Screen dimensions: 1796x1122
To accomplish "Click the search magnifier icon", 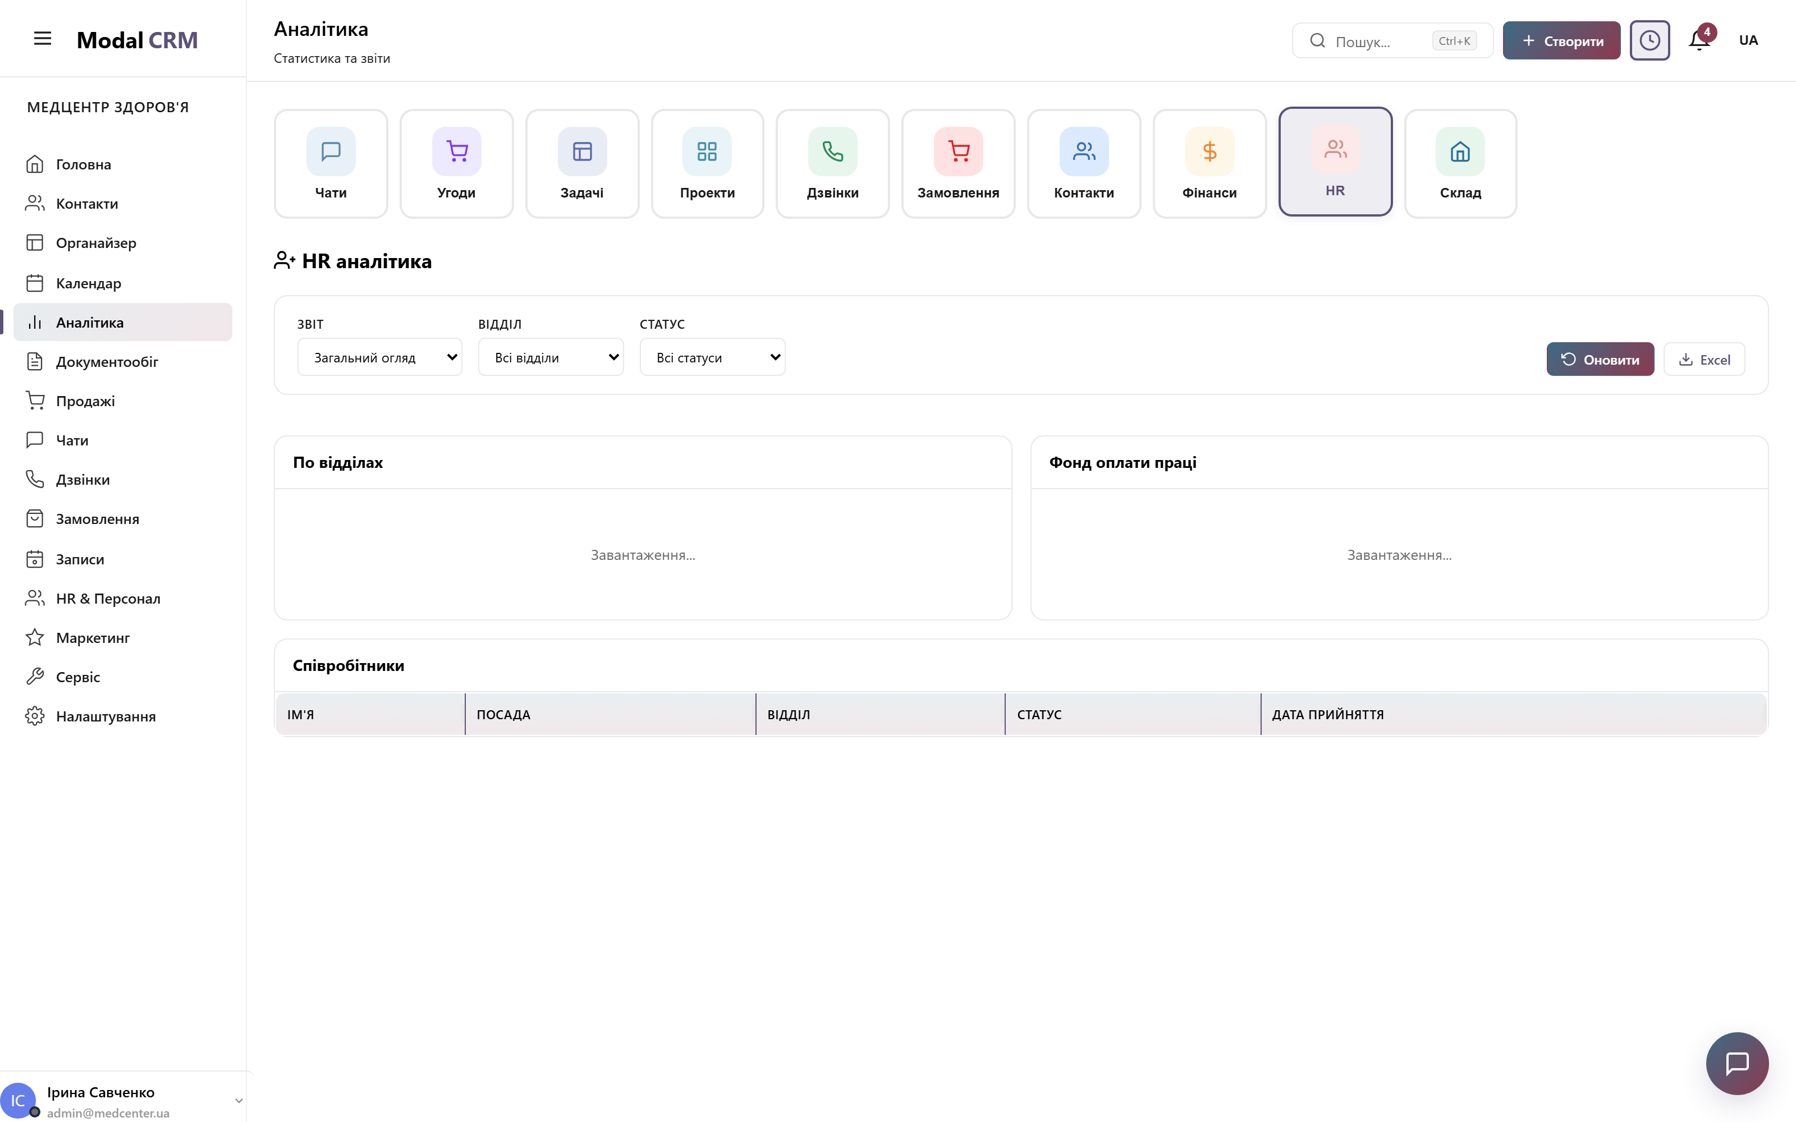I will point(1317,41).
